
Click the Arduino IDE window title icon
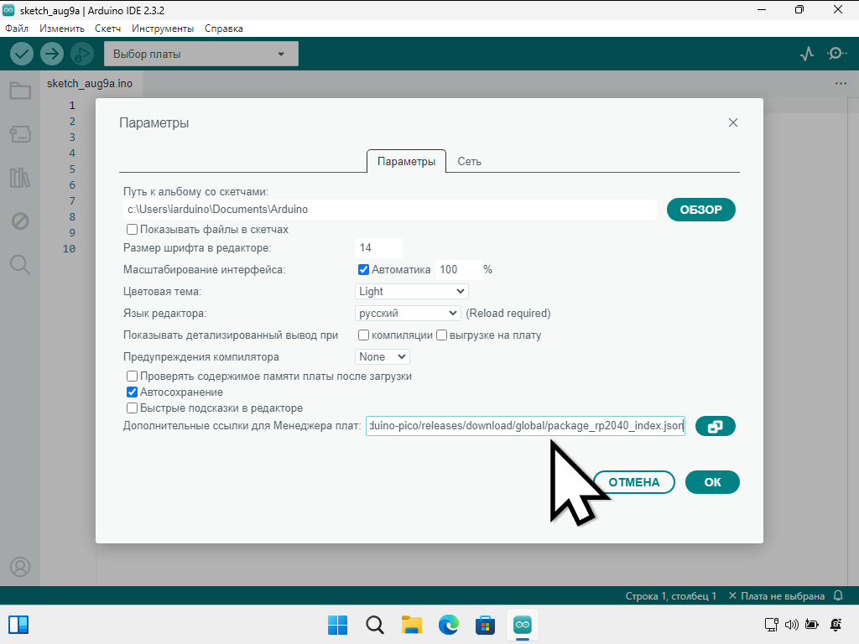click(x=8, y=10)
